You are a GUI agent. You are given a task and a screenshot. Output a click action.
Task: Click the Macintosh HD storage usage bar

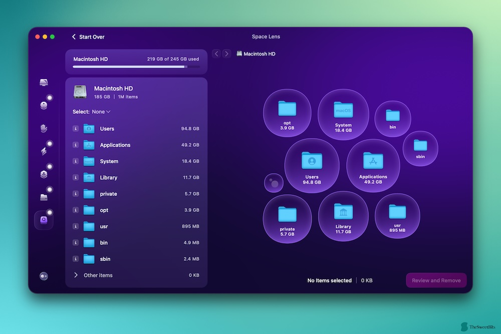(x=136, y=66)
